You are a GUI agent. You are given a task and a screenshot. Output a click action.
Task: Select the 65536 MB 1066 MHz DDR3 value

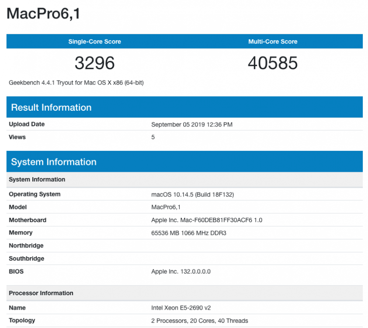pos(189,233)
